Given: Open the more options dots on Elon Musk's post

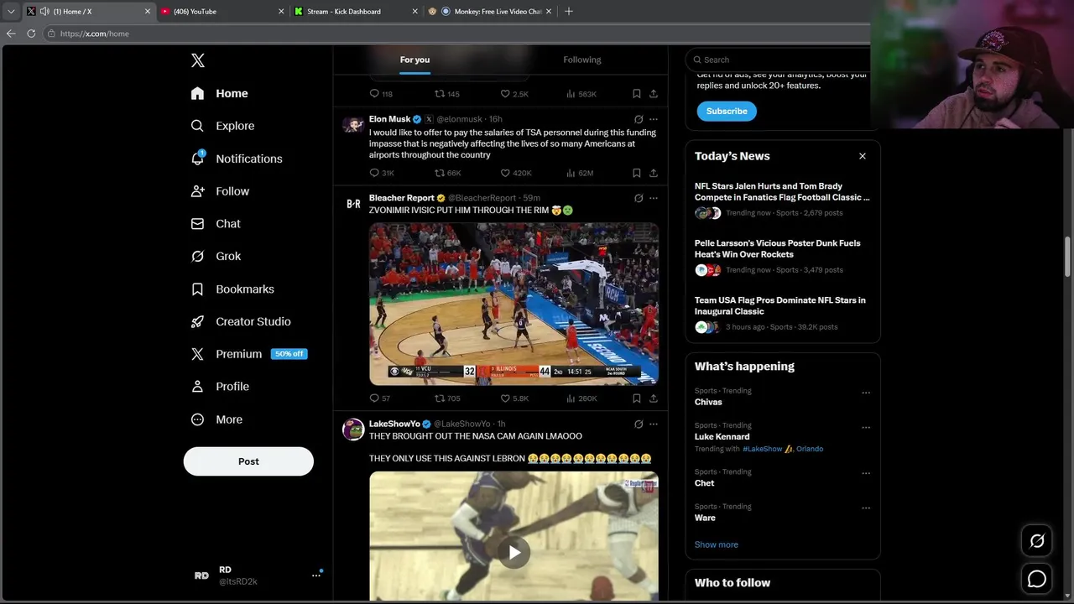Looking at the screenshot, I should pyautogui.click(x=654, y=119).
